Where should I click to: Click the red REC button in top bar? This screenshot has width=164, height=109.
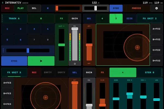click(x=7, y=8)
